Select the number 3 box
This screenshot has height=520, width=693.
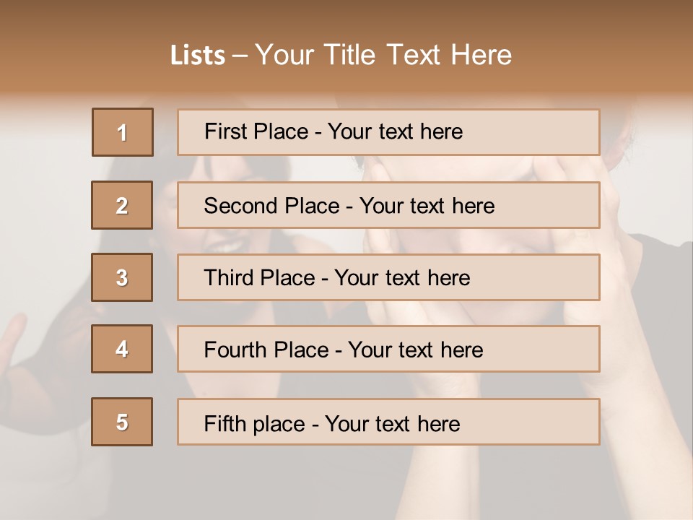[x=122, y=277]
